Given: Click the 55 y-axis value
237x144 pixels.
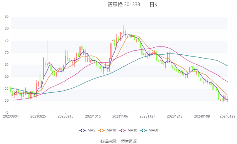Looking at the screenshot, I should (7, 89).
